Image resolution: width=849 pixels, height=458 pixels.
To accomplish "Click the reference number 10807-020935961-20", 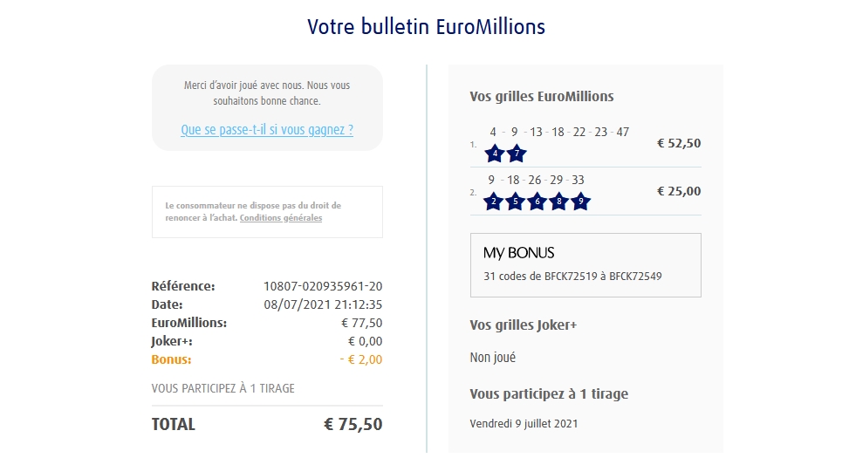I will [323, 286].
